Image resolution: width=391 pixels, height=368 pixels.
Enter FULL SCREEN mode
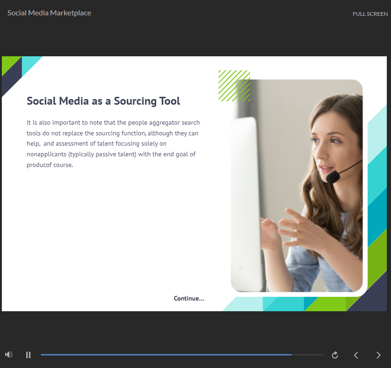370,14
